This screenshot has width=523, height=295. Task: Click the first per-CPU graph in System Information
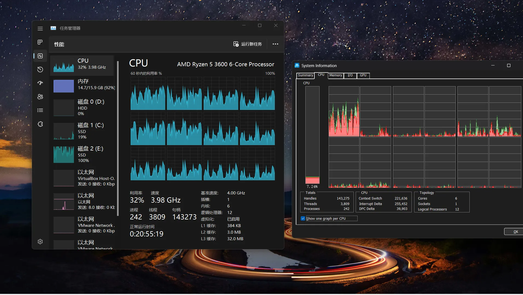[x=344, y=112]
